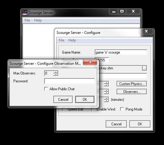Toggle the Speed Ball checkbox
Viewport: 164px width, 145px height.
(x=64, y=109)
